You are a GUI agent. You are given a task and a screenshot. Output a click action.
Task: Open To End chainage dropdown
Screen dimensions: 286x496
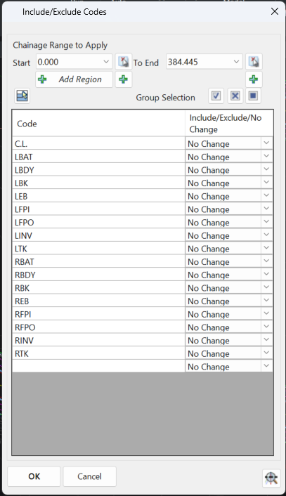[236, 62]
